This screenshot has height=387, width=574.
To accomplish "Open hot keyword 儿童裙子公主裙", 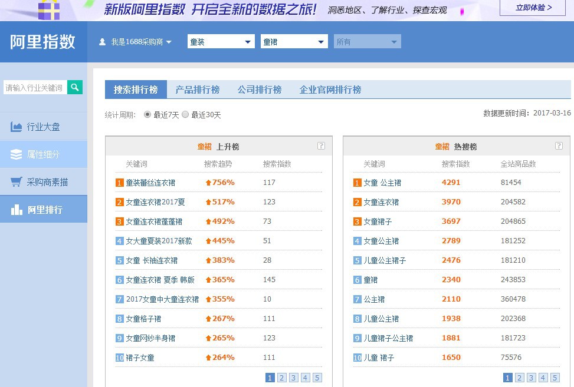I will [388, 338].
